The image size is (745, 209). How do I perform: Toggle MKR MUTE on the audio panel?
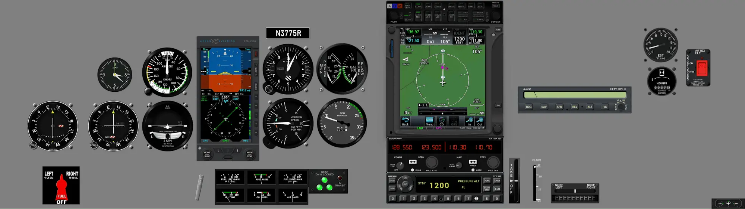tap(408, 6)
